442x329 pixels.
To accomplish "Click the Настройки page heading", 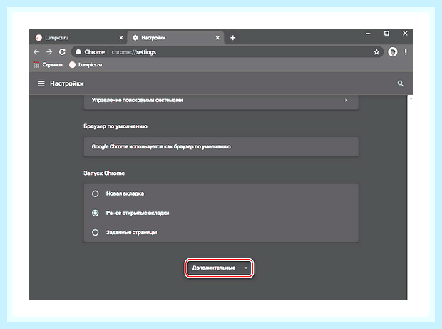I will [67, 83].
